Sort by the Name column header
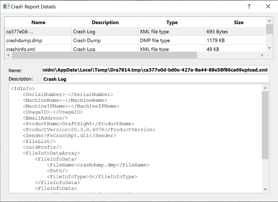 tap(38, 22)
